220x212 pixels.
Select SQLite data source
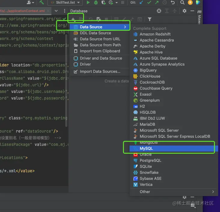[x=174, y=167]
